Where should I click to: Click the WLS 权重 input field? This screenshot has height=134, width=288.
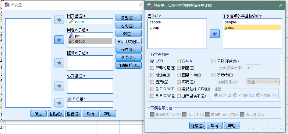coord(90,105)
